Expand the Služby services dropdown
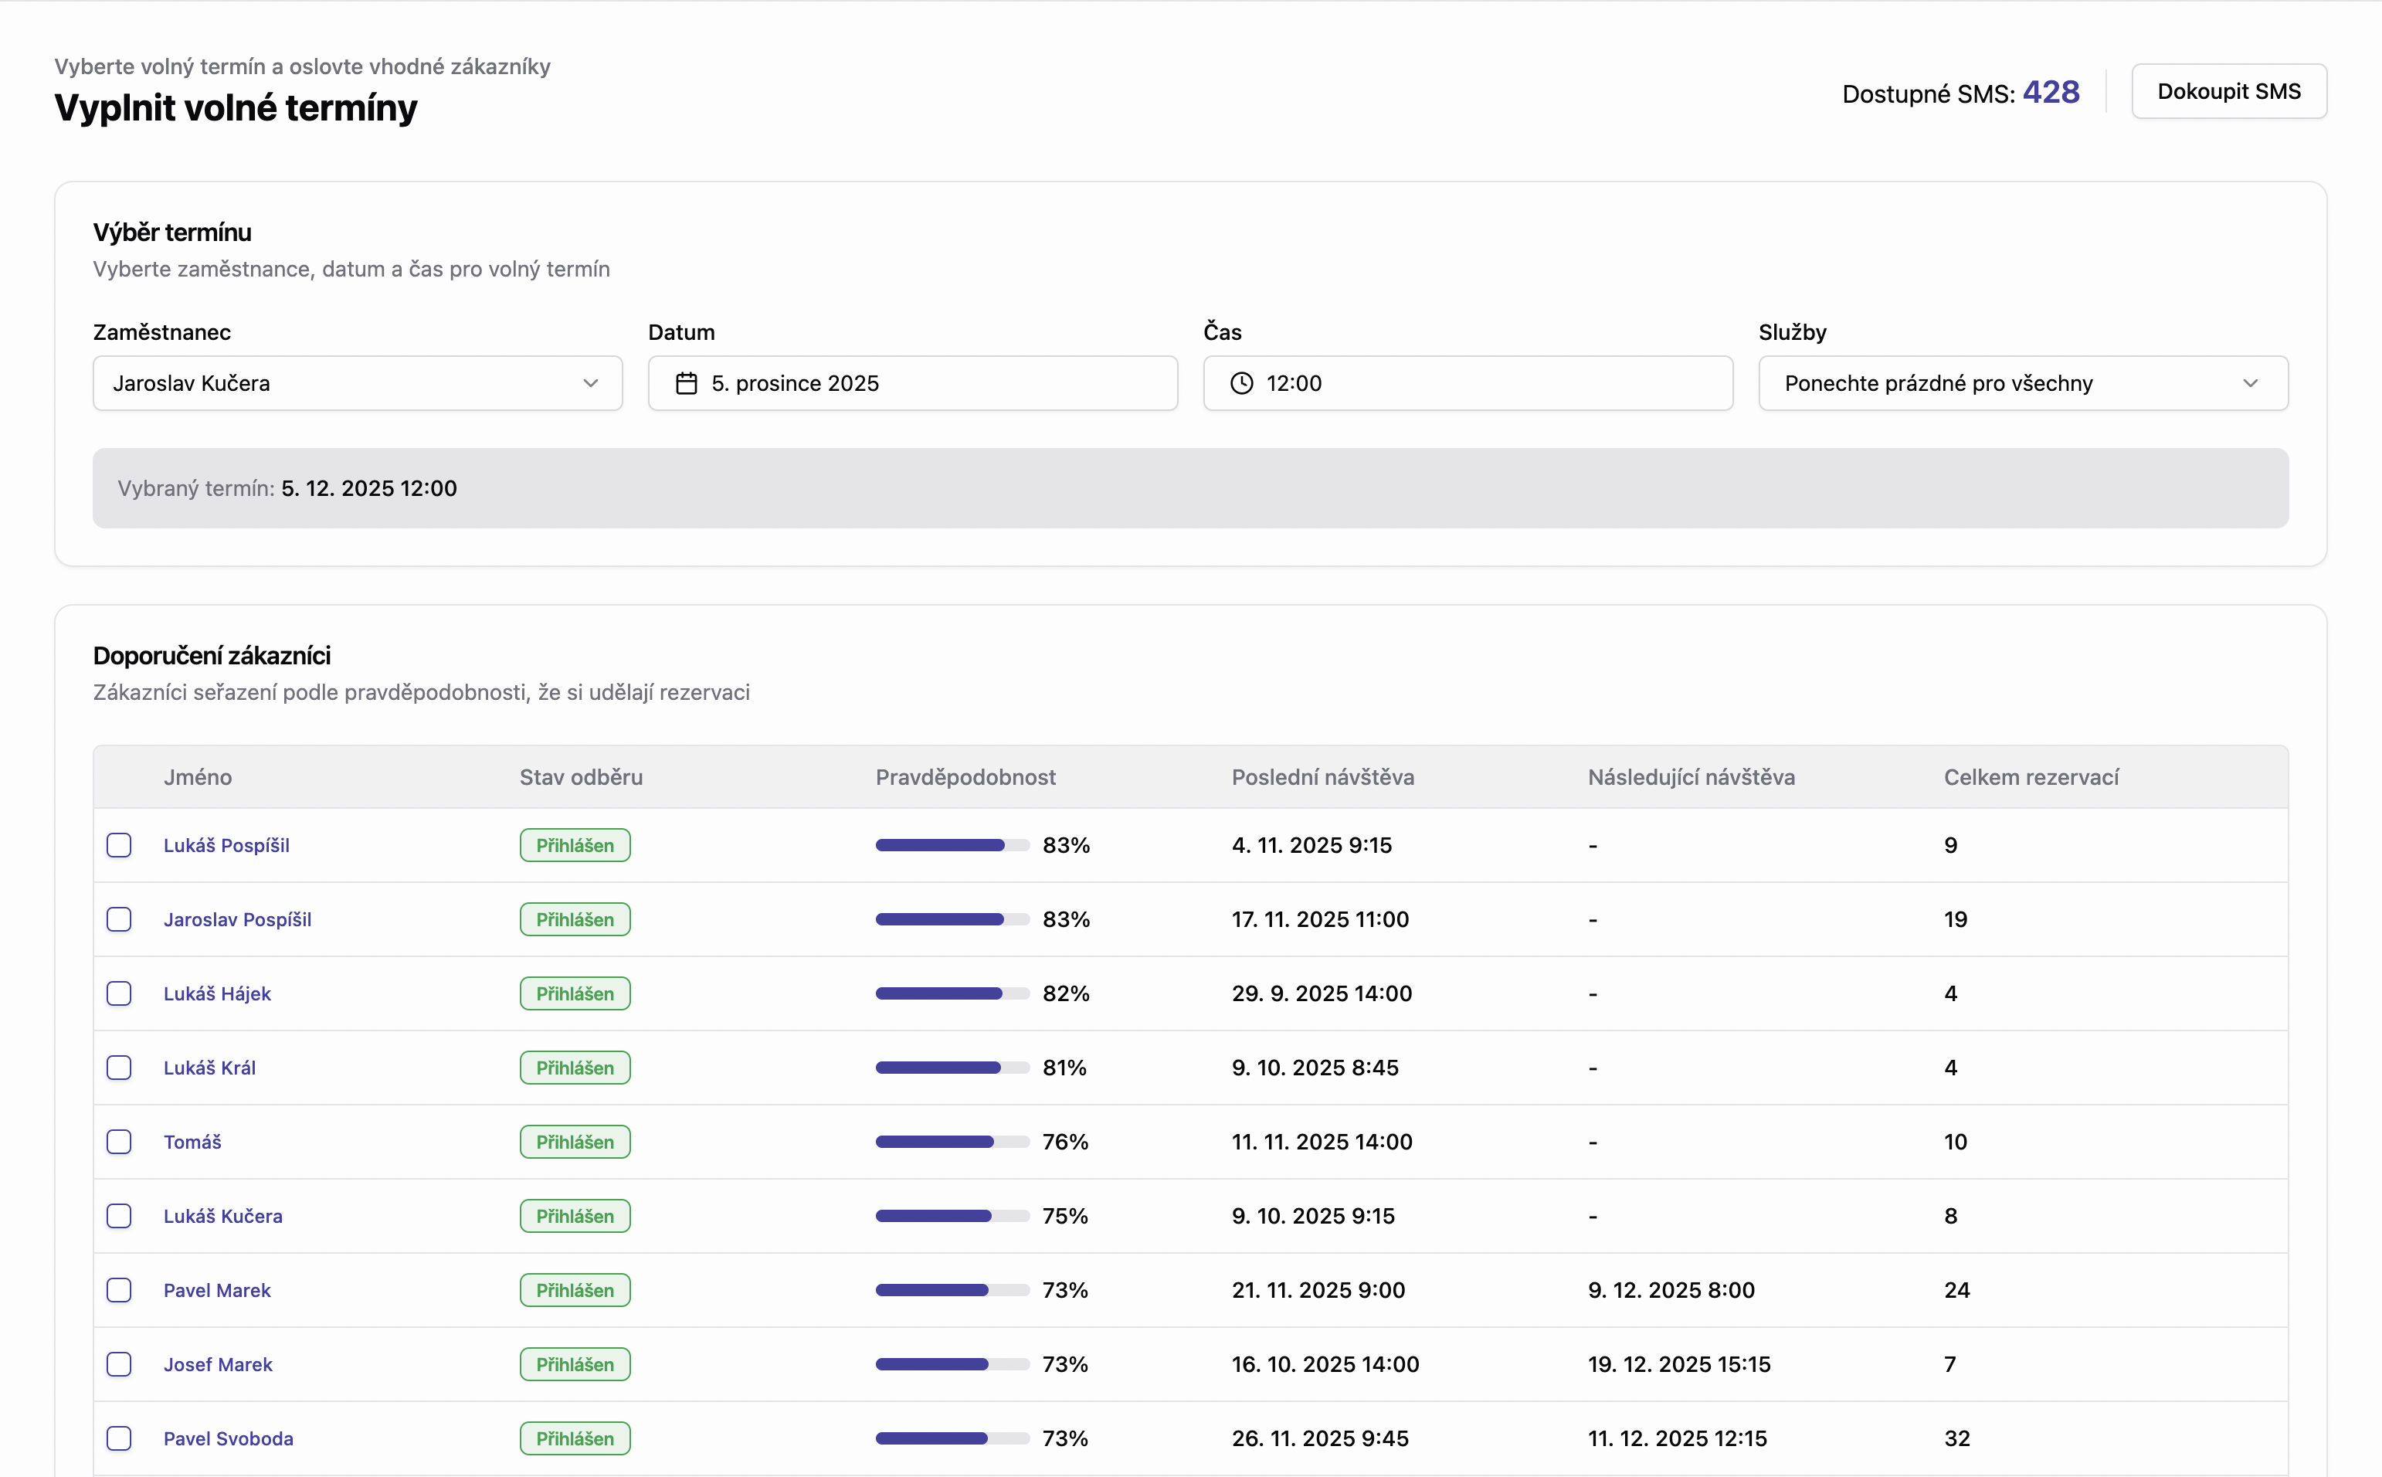This screenshot has width=2382, height=1477. (2021, 383)
